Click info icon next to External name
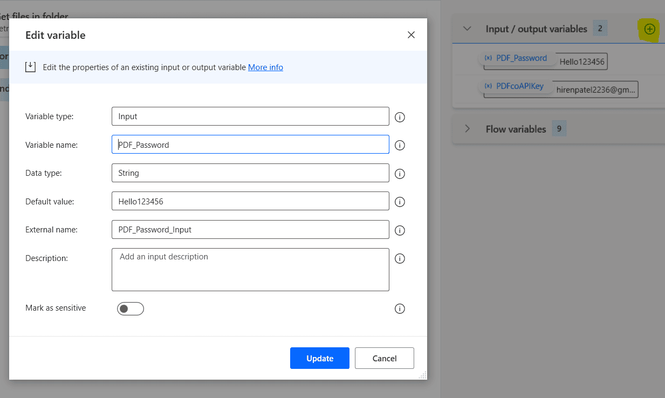The image size is (665, 398). [400, 230]
